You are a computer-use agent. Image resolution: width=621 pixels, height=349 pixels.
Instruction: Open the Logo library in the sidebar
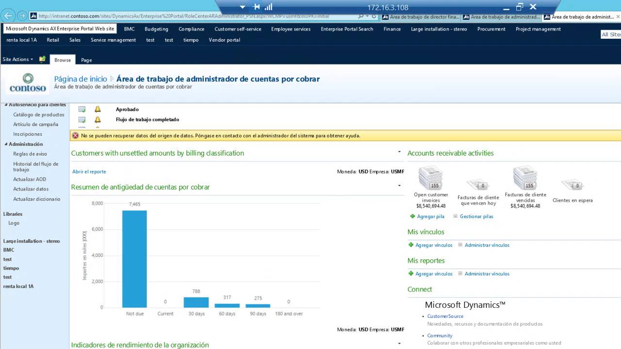click(14, 223)
